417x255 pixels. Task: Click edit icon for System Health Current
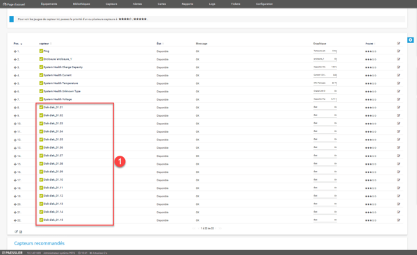tap(398, 75)
